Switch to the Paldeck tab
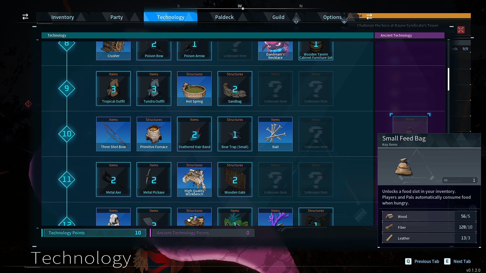Screen dimensions: 486x273 (224, 17)
